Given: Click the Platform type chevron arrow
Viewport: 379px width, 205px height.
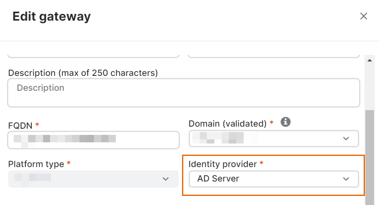Looking at the screenshot, I should pyautogui.click(x=166, y=179).
